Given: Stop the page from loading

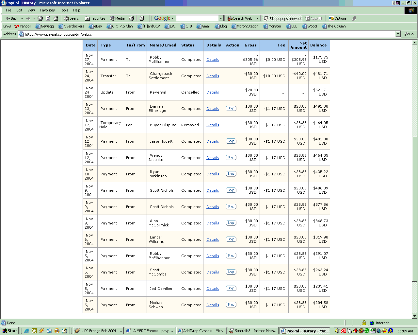Looking at the screenshot, I should [x=40, y=18].
